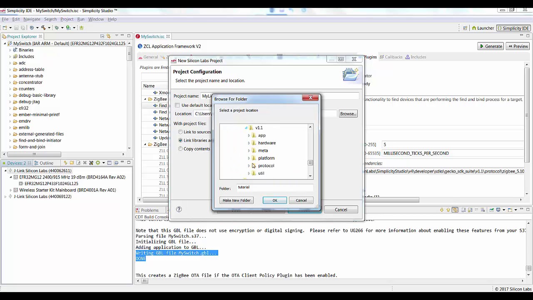
Task: Click the Pin Console icon
Action: [x=492, y=210]
